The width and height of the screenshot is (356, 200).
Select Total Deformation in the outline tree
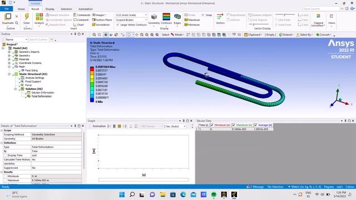pyautogui.click(x=41, y=96)
